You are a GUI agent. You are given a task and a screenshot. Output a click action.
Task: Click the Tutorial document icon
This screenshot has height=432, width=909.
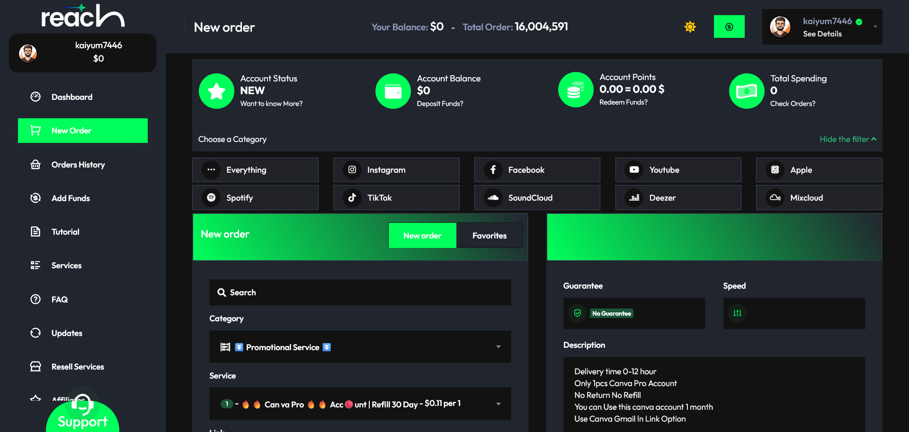click(36, 232)
